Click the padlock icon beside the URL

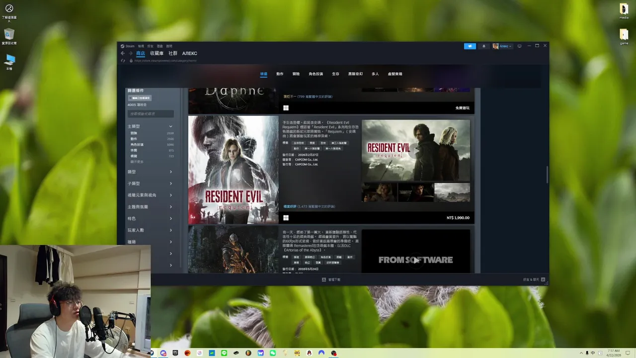(x=131, y=61)
